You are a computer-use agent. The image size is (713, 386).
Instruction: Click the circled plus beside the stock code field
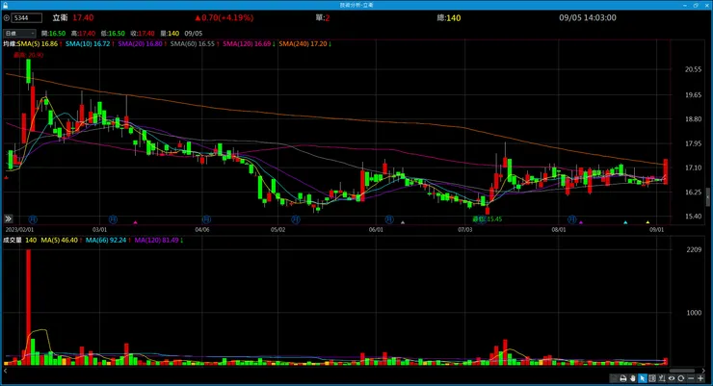pos(7,18)
